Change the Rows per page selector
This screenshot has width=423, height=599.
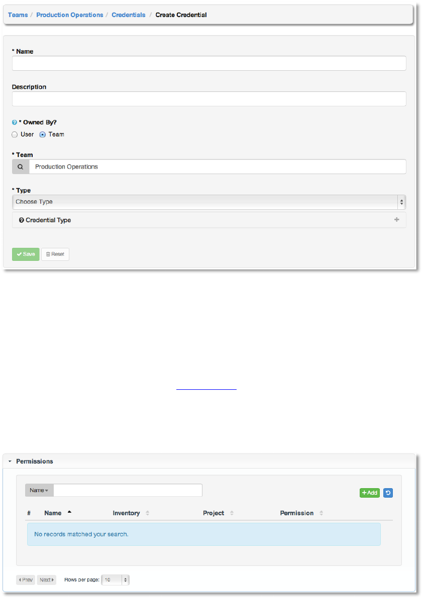[116, 580]
